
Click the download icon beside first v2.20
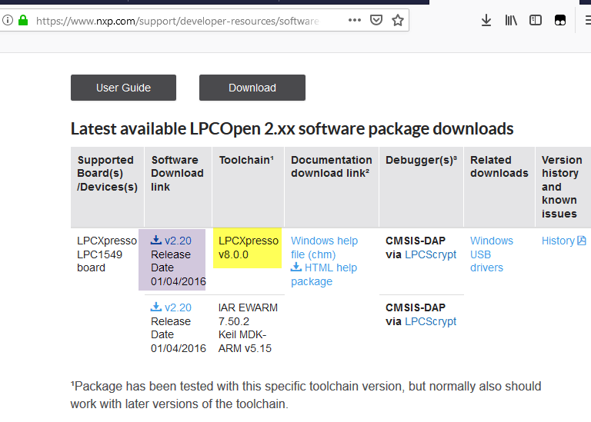(156, 240)
